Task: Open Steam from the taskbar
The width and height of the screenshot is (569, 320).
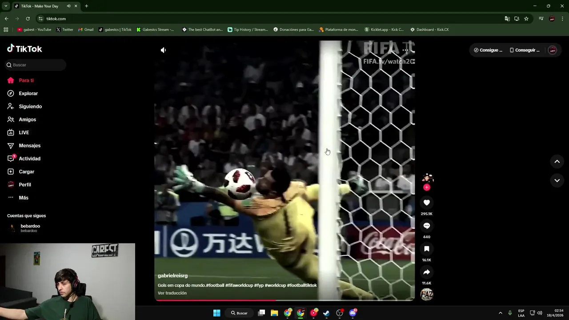Action: (x=326, y=313)
